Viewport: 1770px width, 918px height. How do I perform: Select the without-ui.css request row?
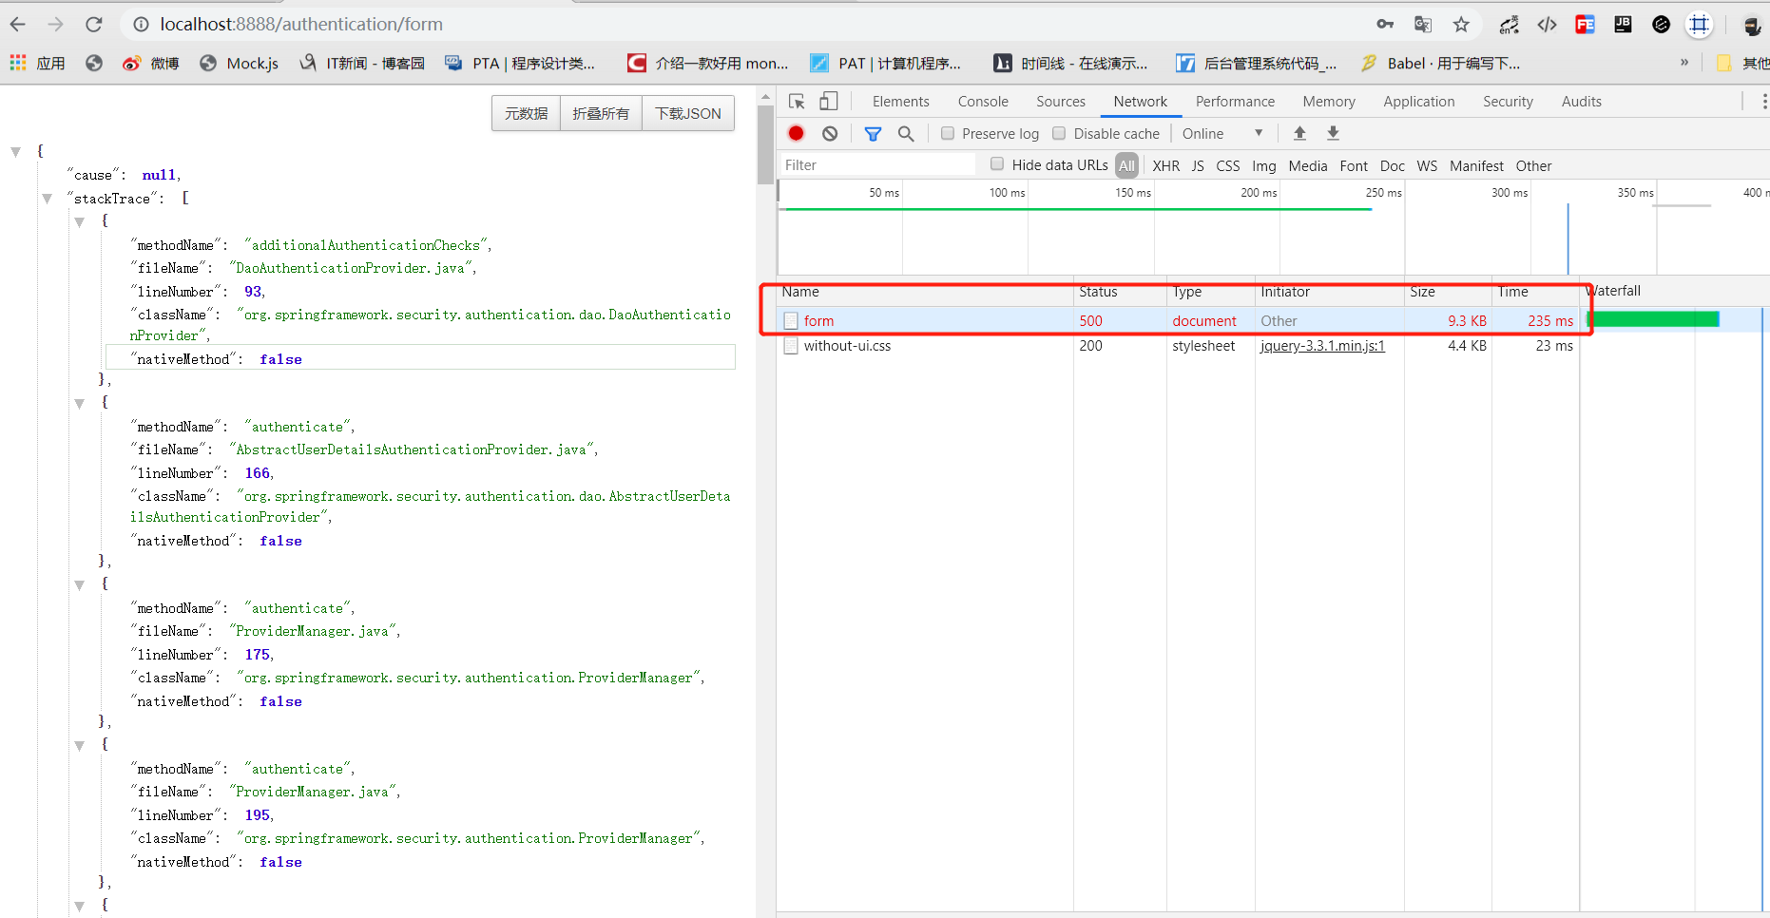pyautogui.click(x=1178, y=346)
